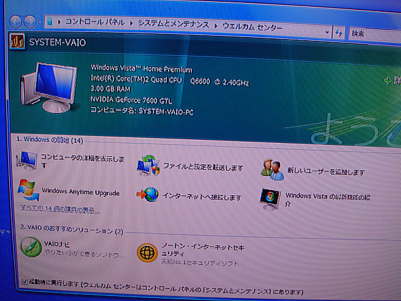The width and height of the screenshot is (401, 301).
Task: Expand the arrow before システムとメンテナンス
Action: [132, 23]
